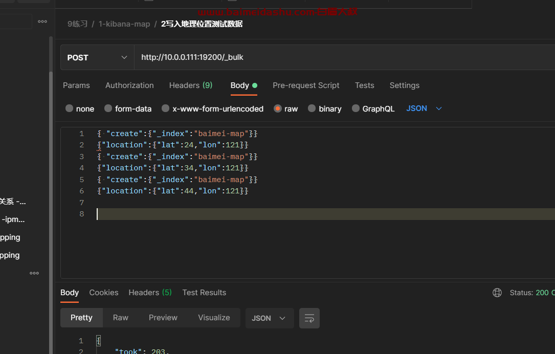Viewport: 555px width, 354px height.
Task: Open the Test Results tab
Action: (204, 293)
